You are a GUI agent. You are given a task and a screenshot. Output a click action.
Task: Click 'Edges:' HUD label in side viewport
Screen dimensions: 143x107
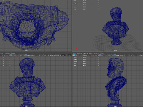tap(75, 59)
